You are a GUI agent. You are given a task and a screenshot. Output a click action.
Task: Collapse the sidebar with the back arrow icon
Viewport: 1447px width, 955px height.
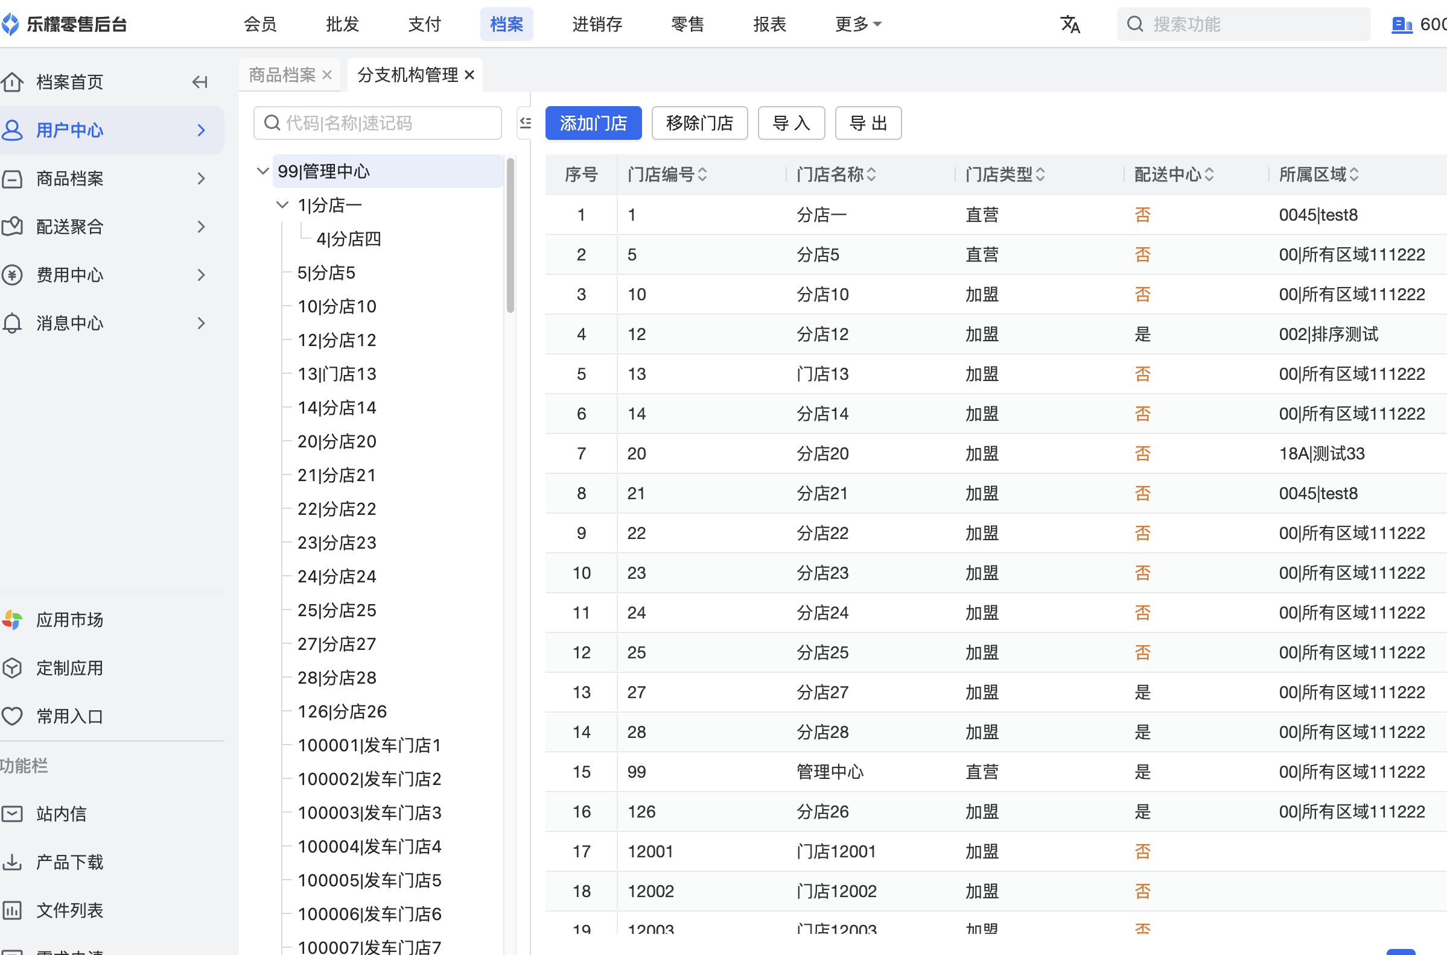[x=200, y=81]
